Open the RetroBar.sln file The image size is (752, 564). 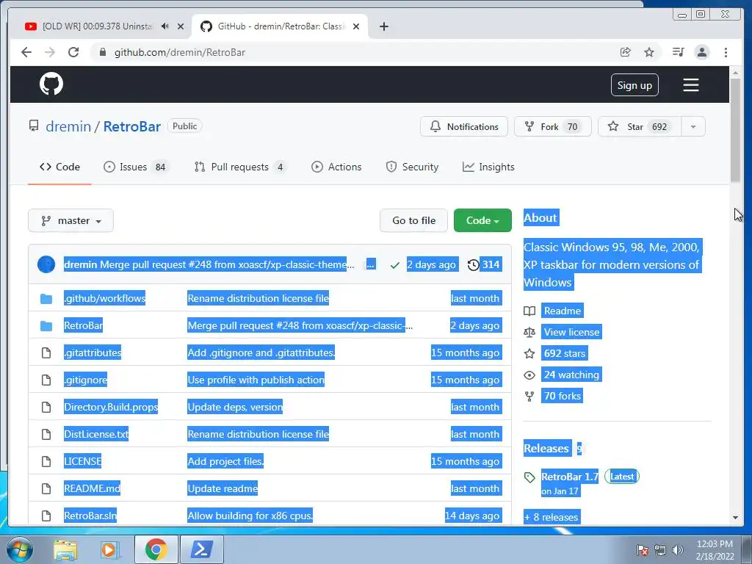[x=90, y=516]
